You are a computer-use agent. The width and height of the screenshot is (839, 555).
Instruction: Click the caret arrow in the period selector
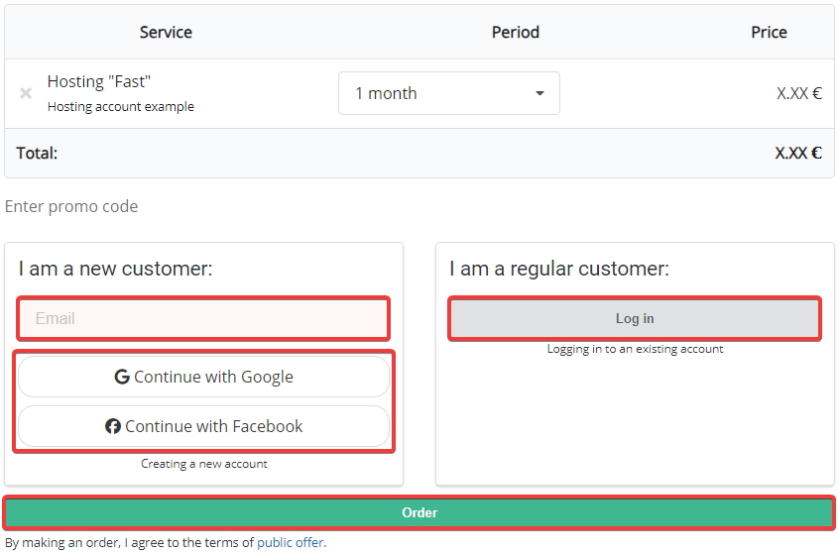click(x=539, y=93)
